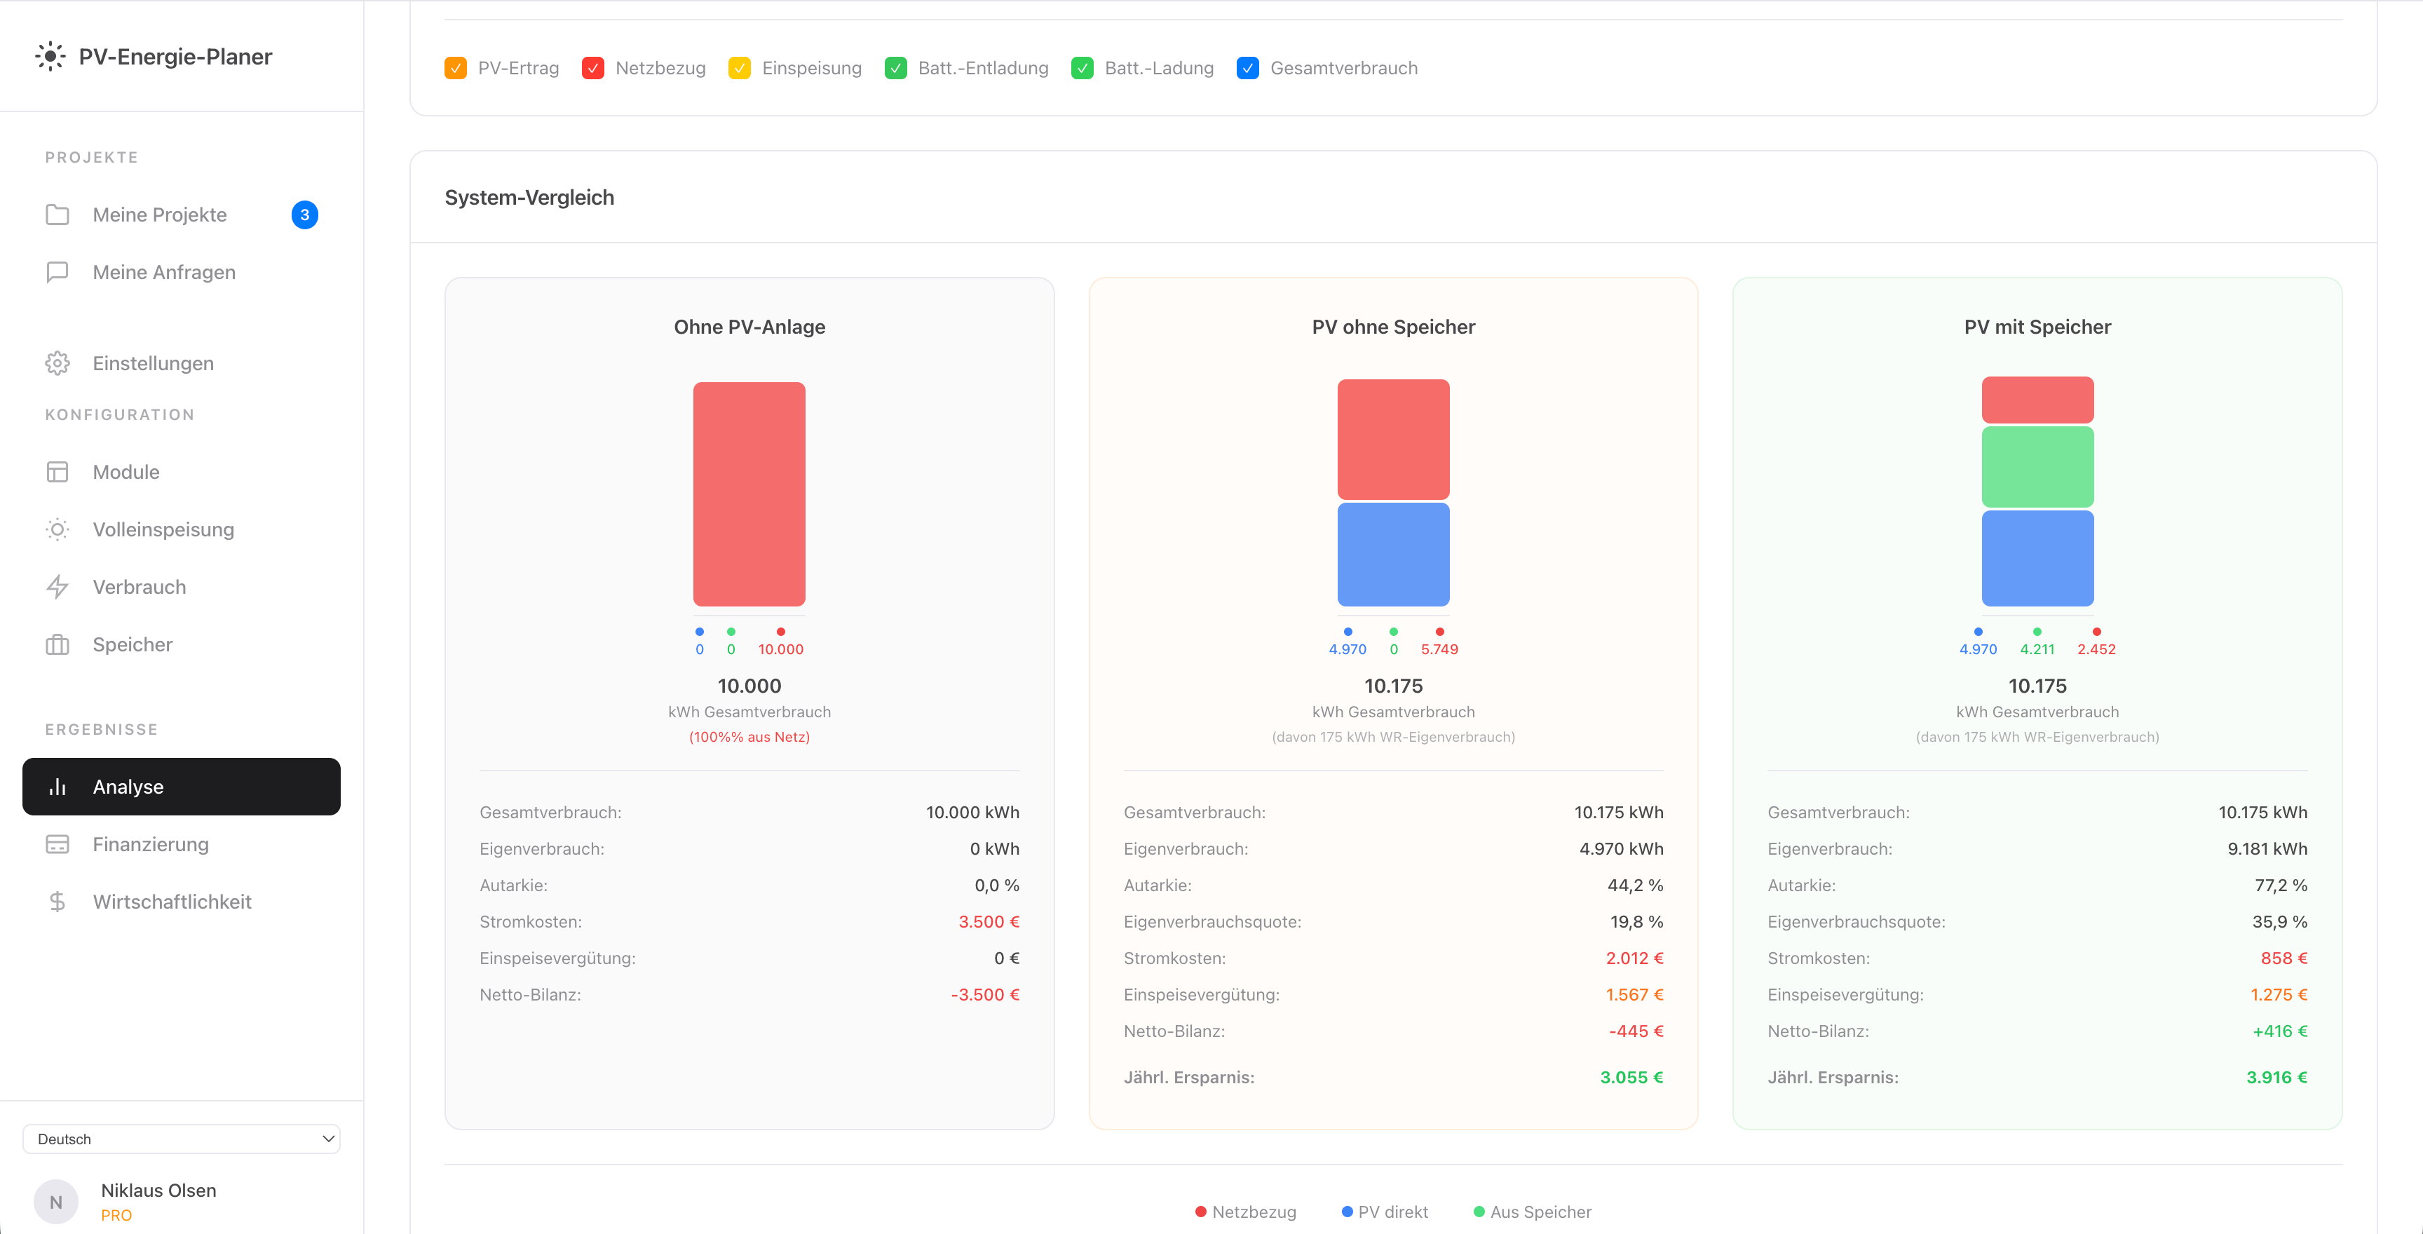Open the Meine Projekte folder icon
The height and width of the screenshot is (1234, 2423).
coord(57,215)
